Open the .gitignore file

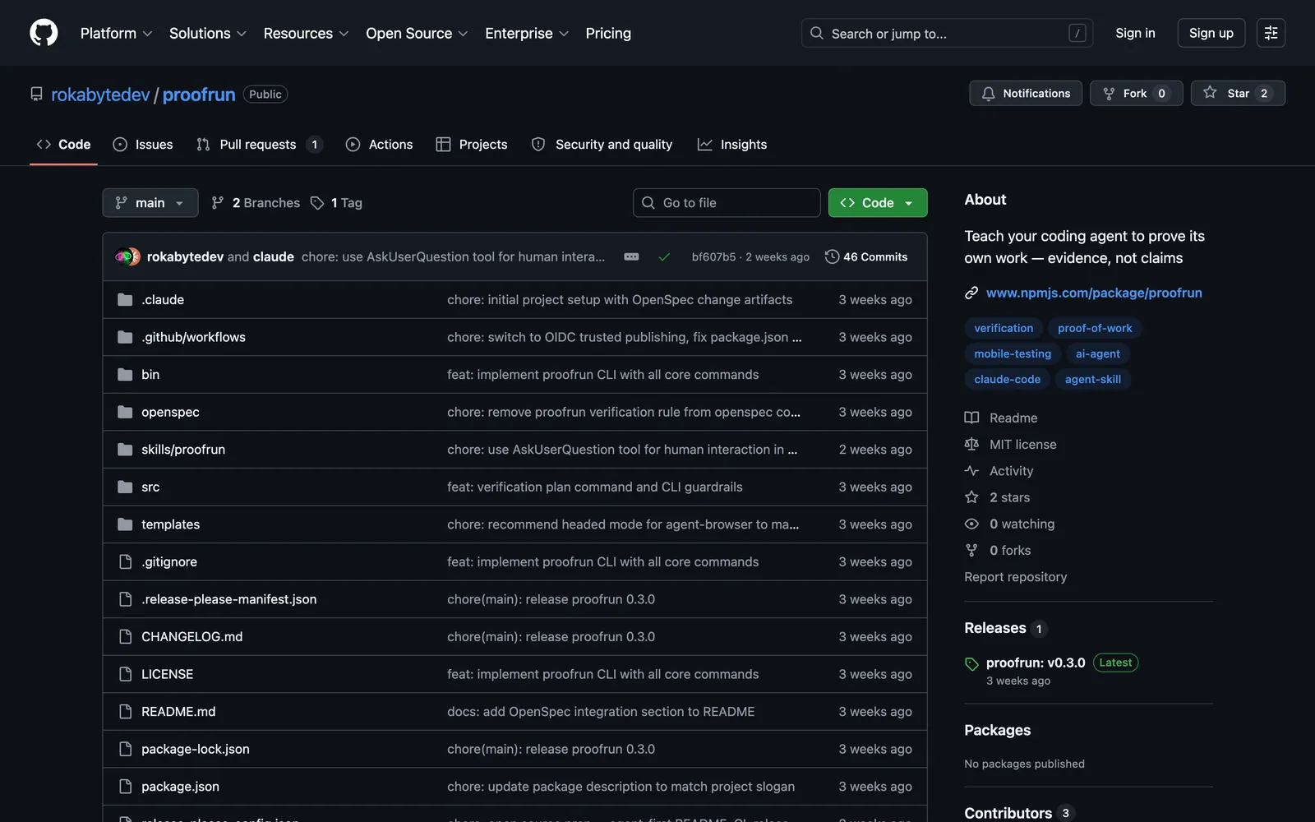click(x=169, y=562)
